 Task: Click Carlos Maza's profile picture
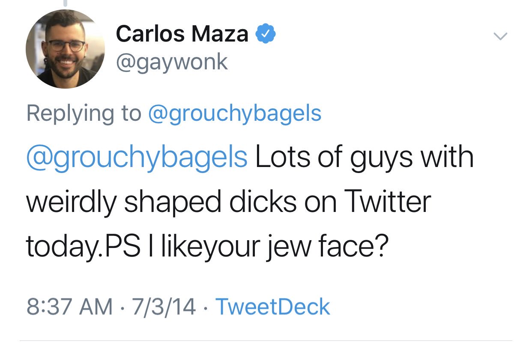65,49
